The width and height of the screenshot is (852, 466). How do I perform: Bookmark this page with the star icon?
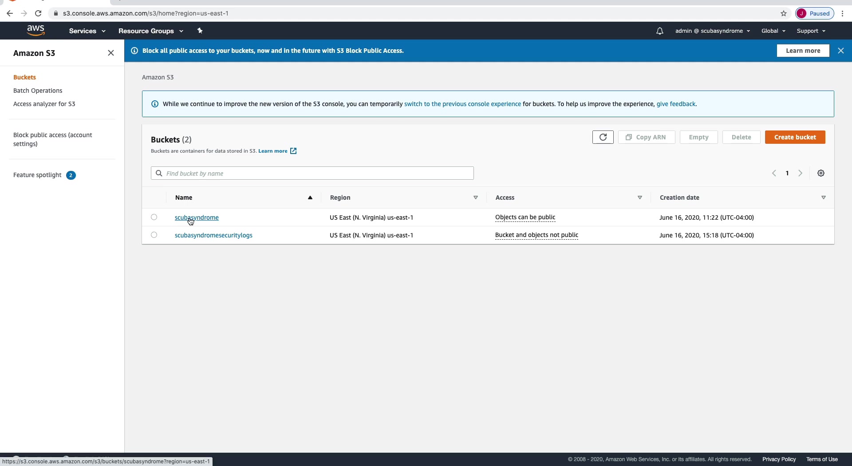(x=784, y=13)
